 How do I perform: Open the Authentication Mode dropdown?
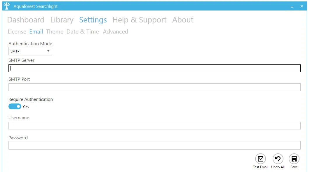(x=30, y=51)
